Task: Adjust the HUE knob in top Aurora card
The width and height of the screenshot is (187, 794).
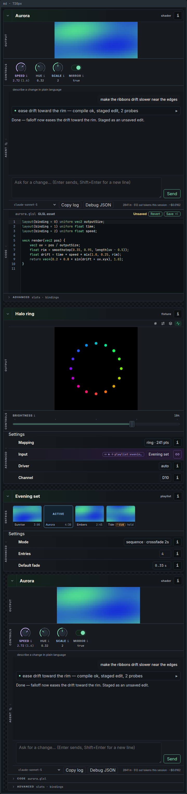Action: [x=40, y=67]
